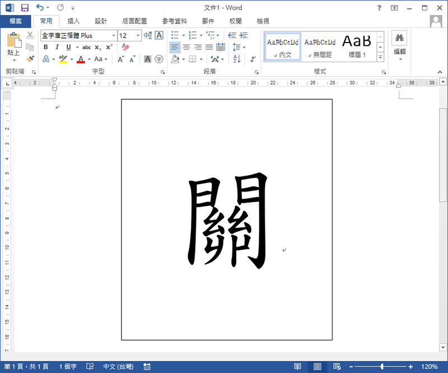Apply the 標題 1 style
The image size is (448, 373).
pos(357,46)
